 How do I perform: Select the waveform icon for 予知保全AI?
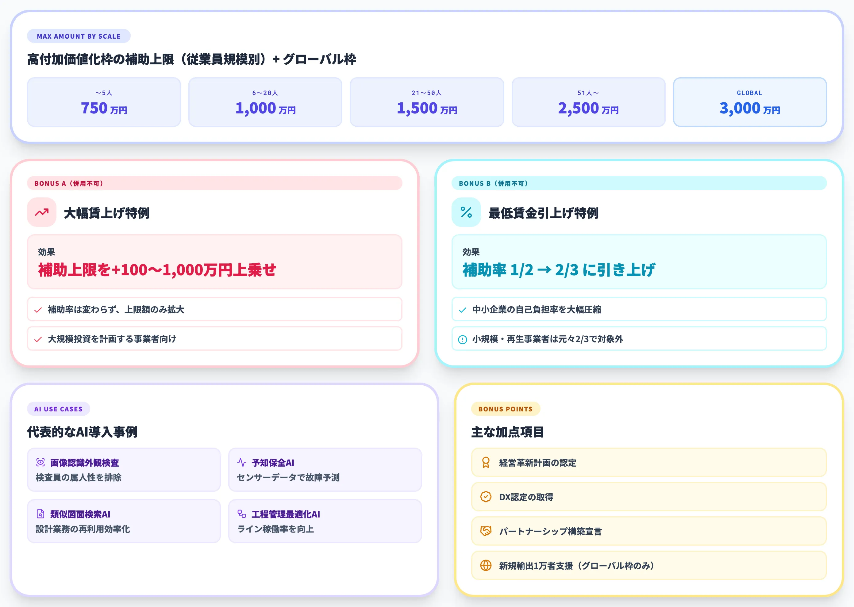242,462
